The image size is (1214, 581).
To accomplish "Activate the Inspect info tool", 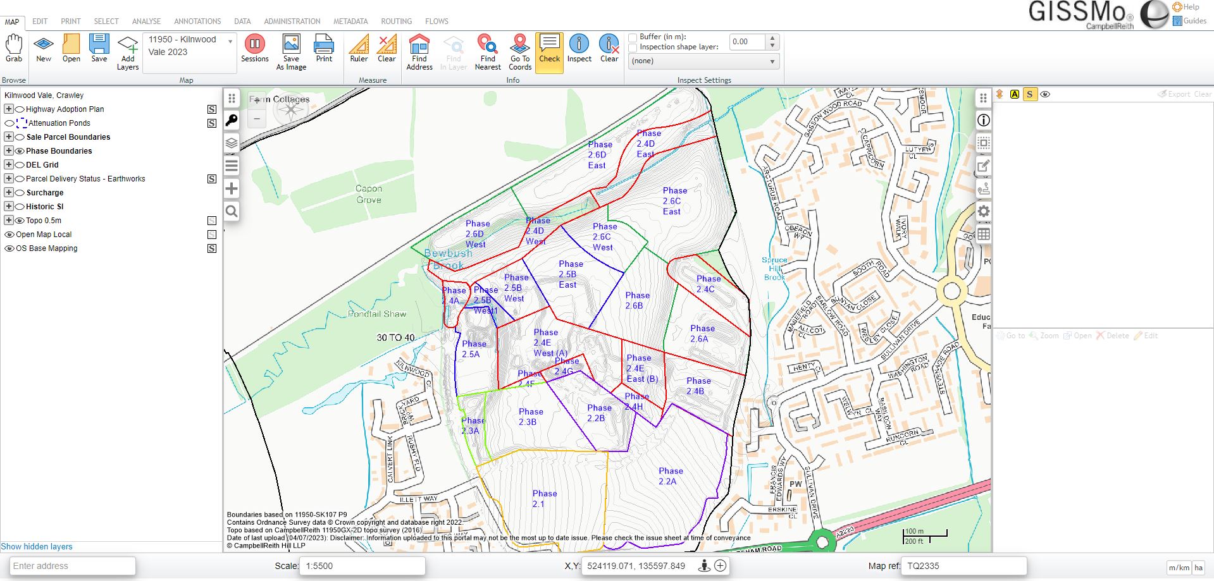I will 579,49.
